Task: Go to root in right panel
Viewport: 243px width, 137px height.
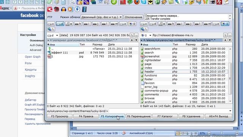Action: [x=225, y=35]
